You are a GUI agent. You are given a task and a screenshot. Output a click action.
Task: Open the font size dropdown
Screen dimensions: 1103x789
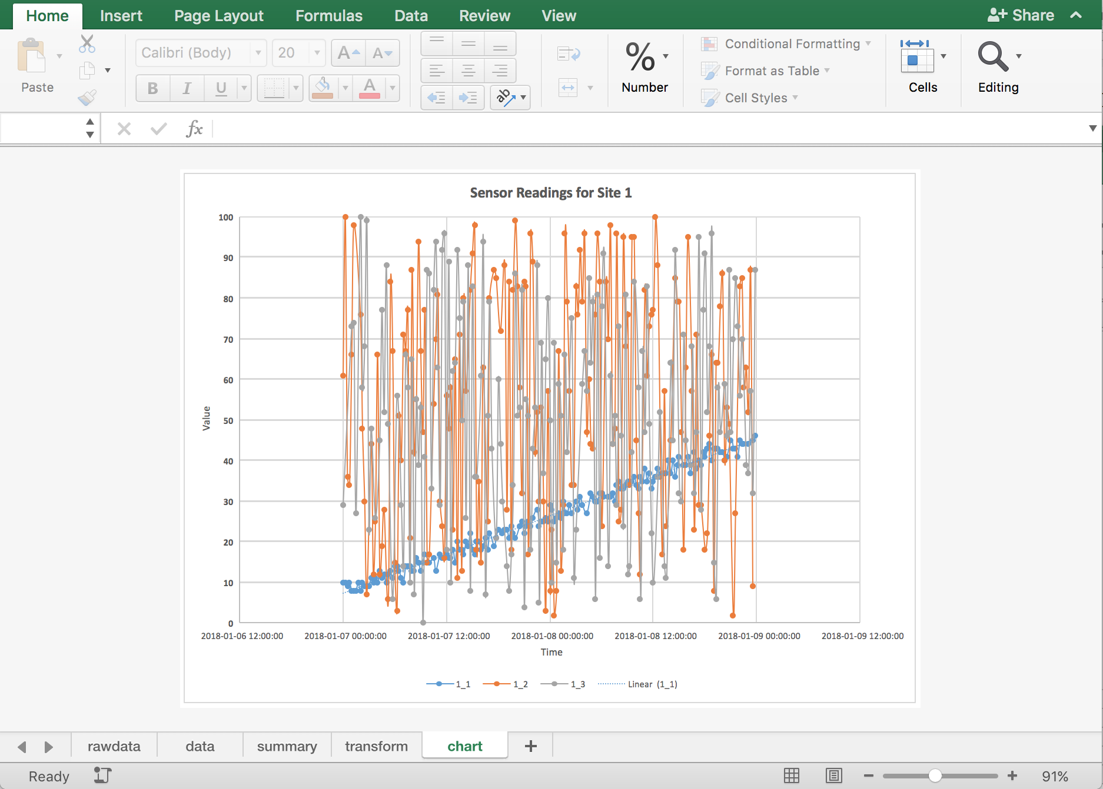coord(317,53)
